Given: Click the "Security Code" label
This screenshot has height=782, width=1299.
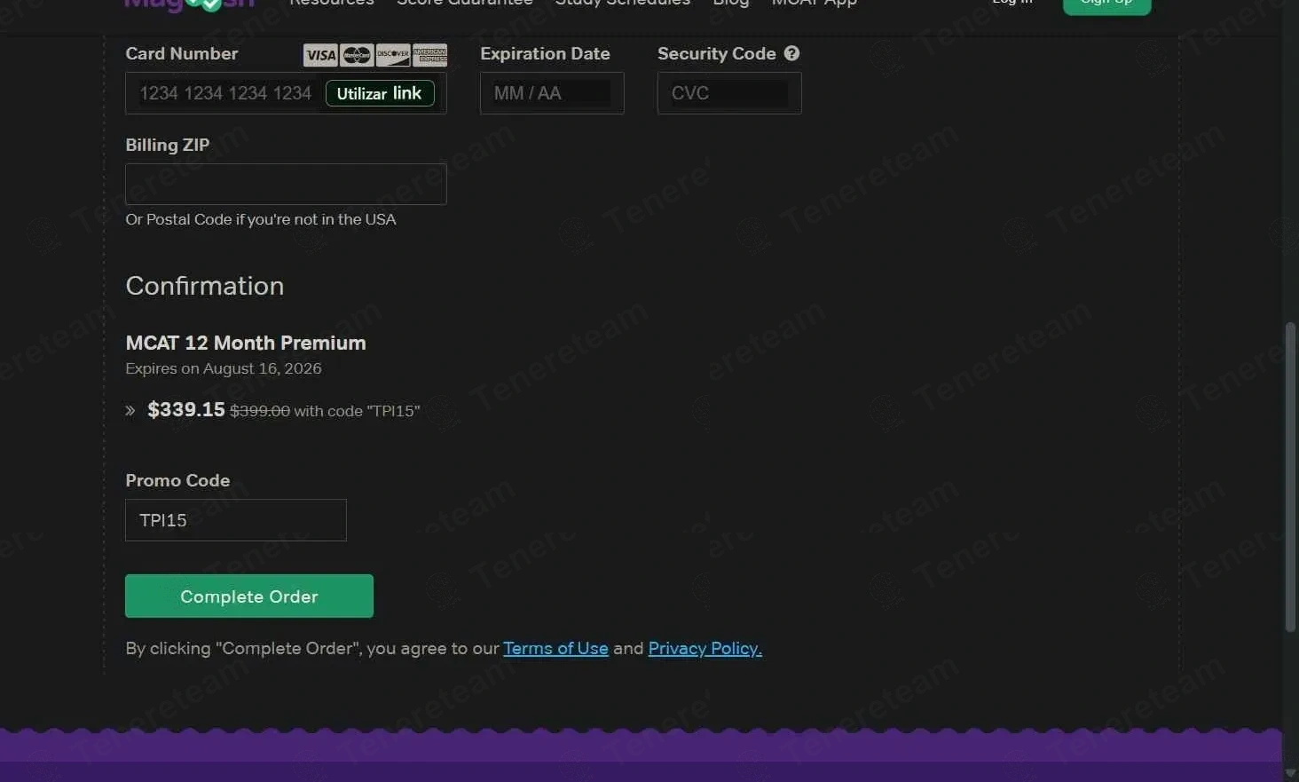Looking at the screenshot, I should (x=717, y=53).
